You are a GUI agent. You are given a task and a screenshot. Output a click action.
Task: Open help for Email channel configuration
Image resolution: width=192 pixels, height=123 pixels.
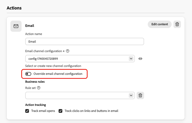point(68,51)
